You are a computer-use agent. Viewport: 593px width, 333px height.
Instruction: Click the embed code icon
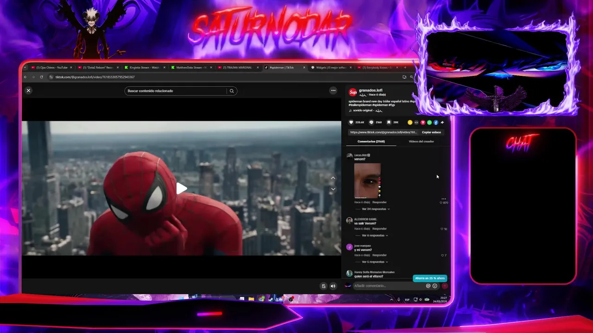pos(416,122)
